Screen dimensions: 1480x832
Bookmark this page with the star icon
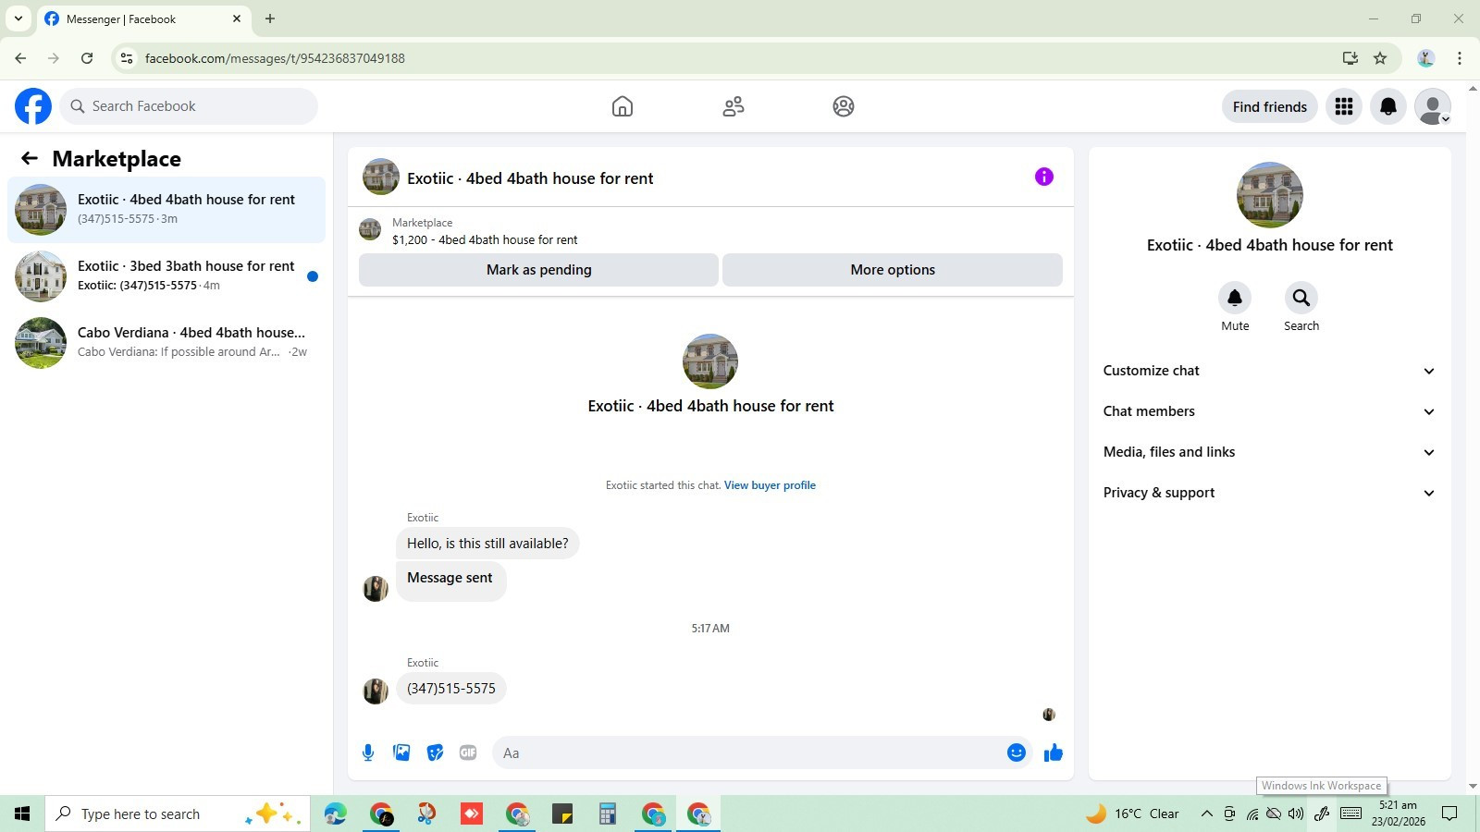click(x=1380, y=58)
